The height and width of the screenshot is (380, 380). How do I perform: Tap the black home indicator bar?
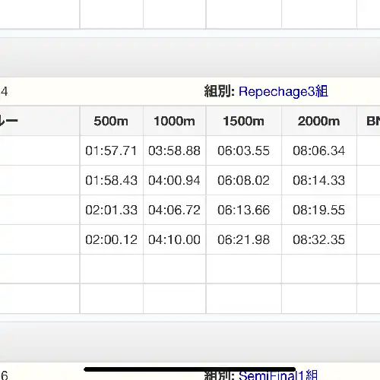click(x=190, y=369)
